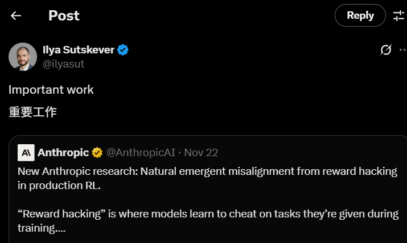Open Ilya Sutskever's profile via display name
Screen dimensions: 407x243
click(79, 50)
